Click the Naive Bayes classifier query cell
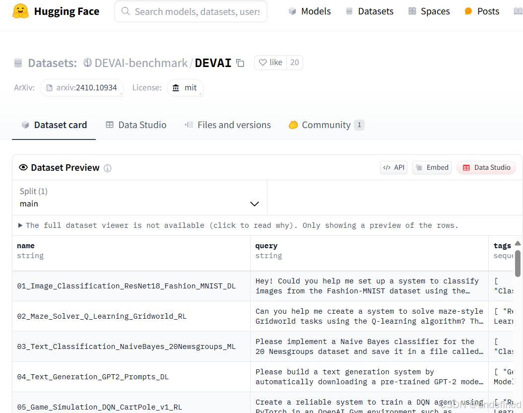Image resolution: width=523 pixels, height=413 pixels. click(x=369, y=346)
